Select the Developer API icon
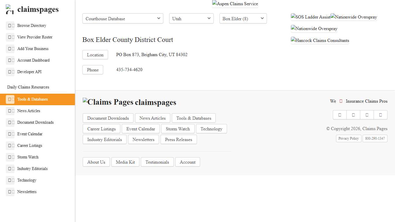The width and height of the screenshot is (395, 222). click(x=10, y=72)
